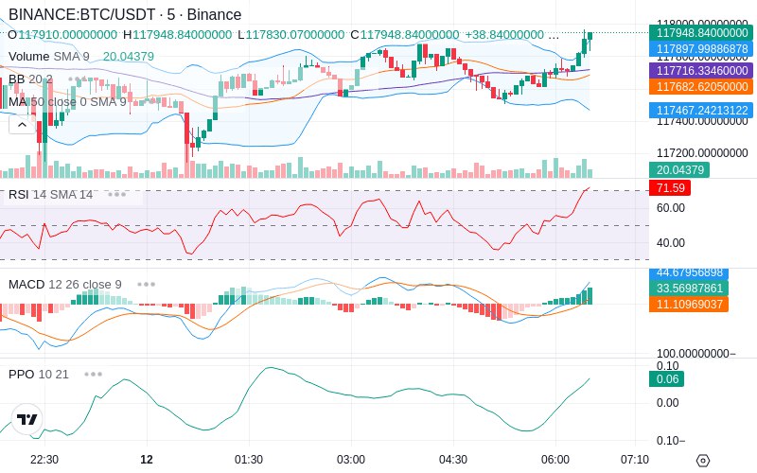Open RSI indicator more options dots

pos(116,195)
